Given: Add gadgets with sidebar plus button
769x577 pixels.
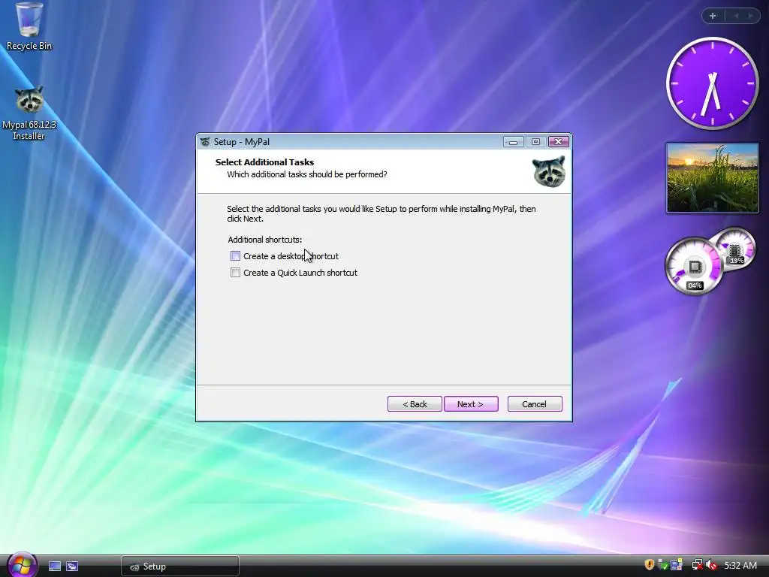Looking at the screenshot, I should (x=713, y=16).
